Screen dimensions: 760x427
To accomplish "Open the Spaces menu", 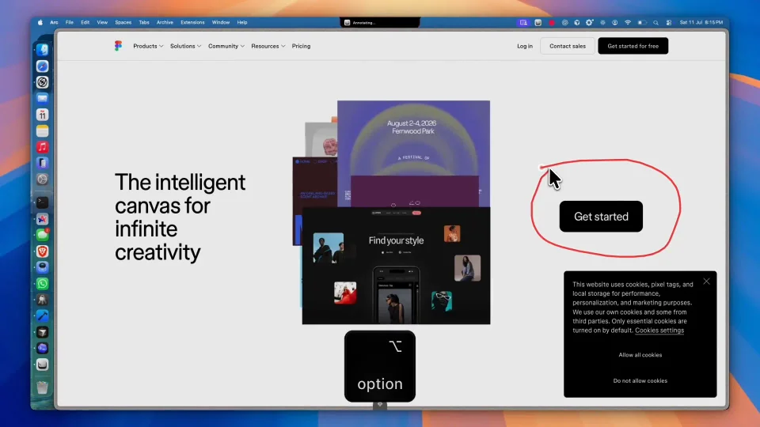I will pyautogui.click(x=123, y=22).
